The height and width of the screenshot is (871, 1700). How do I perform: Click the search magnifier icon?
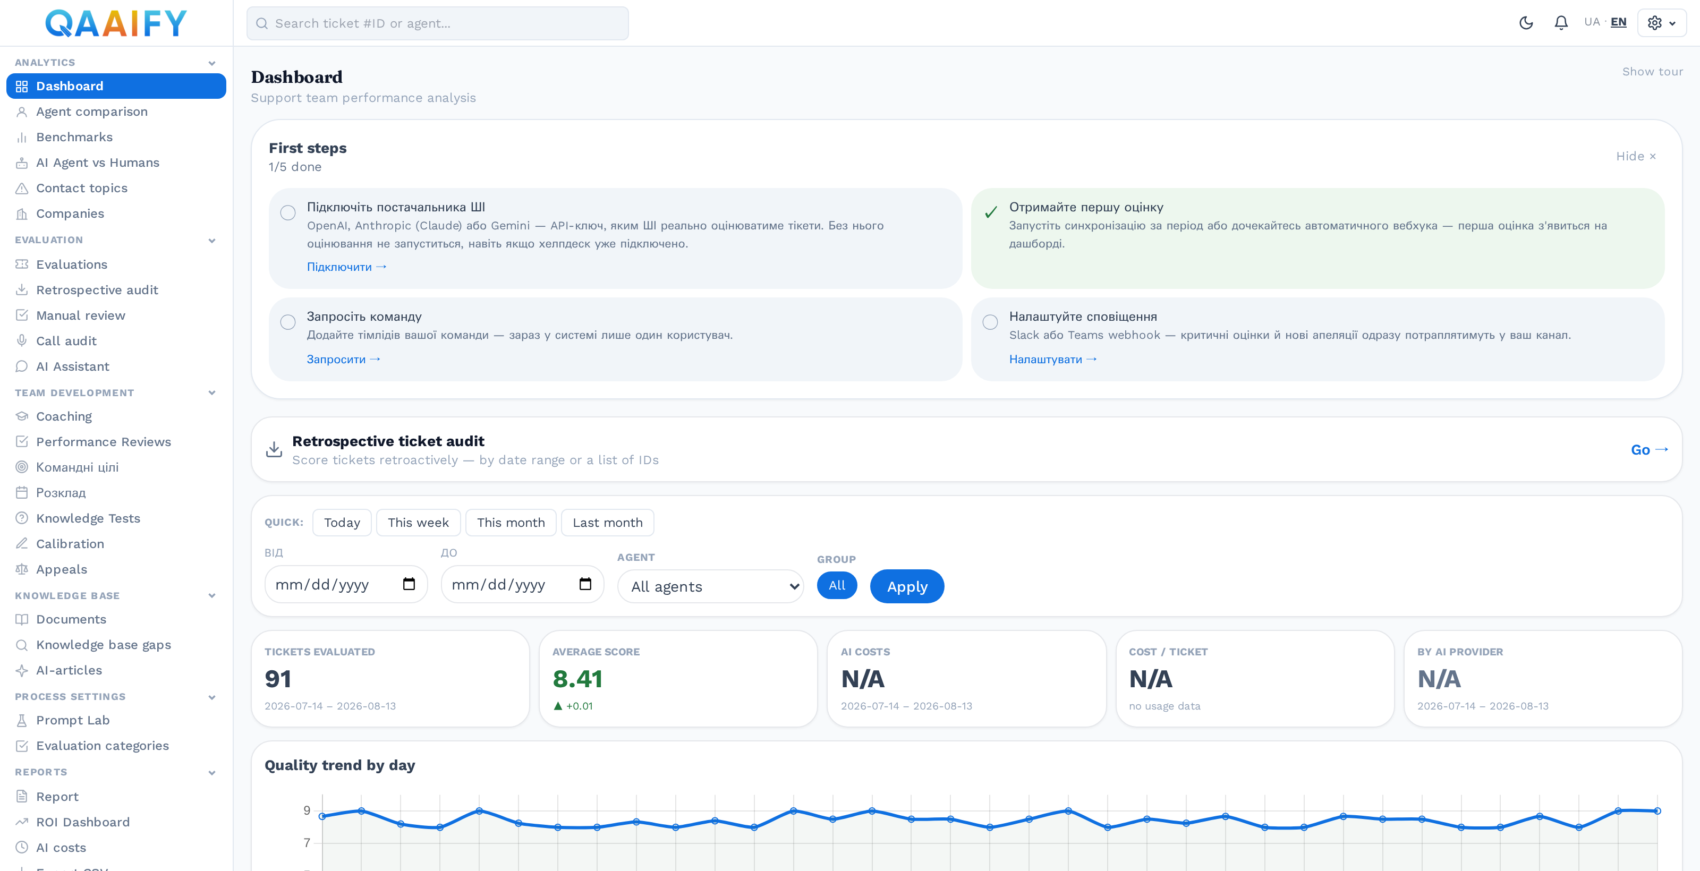262,23
